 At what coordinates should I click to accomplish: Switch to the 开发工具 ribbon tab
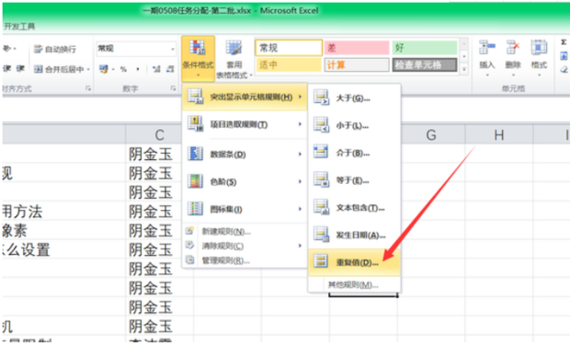click(x=19, y=26)
